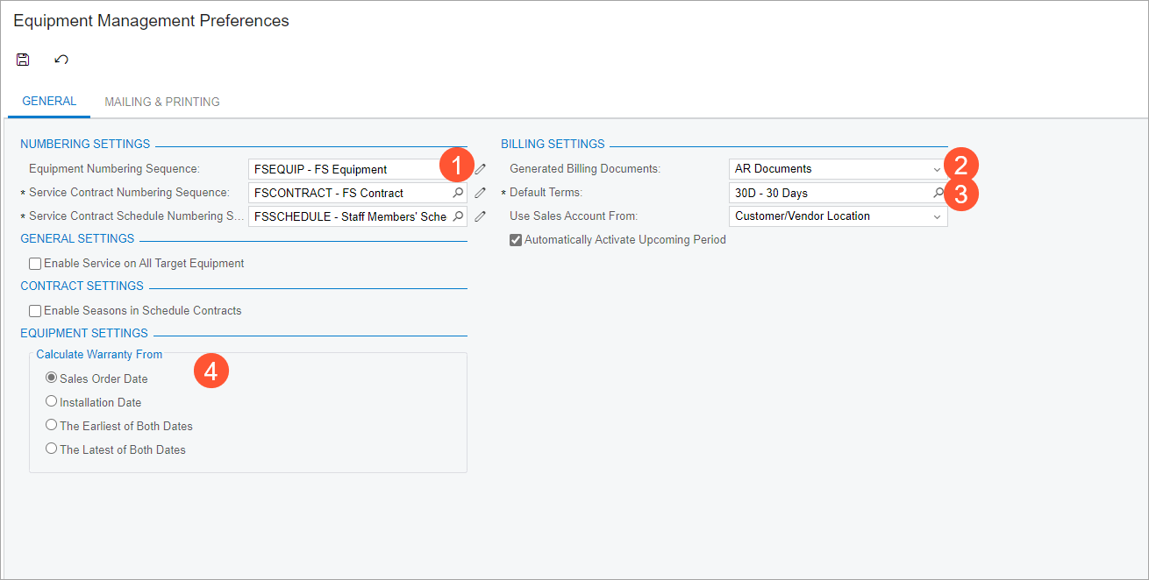The image size is (1149, 580).
Task: Choose The Earliest of Both Dates
Action: pos(51,426)
